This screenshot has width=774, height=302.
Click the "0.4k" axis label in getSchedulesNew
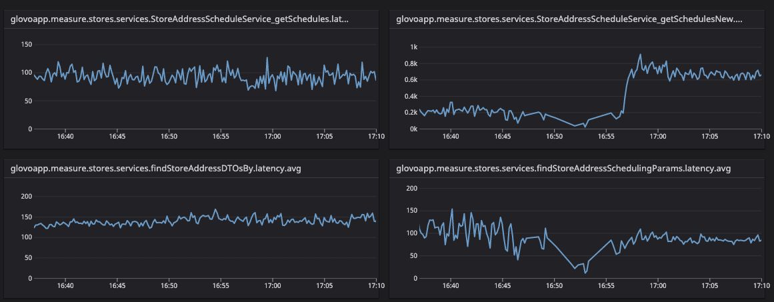pyautogui.click(x=411, y=96)
